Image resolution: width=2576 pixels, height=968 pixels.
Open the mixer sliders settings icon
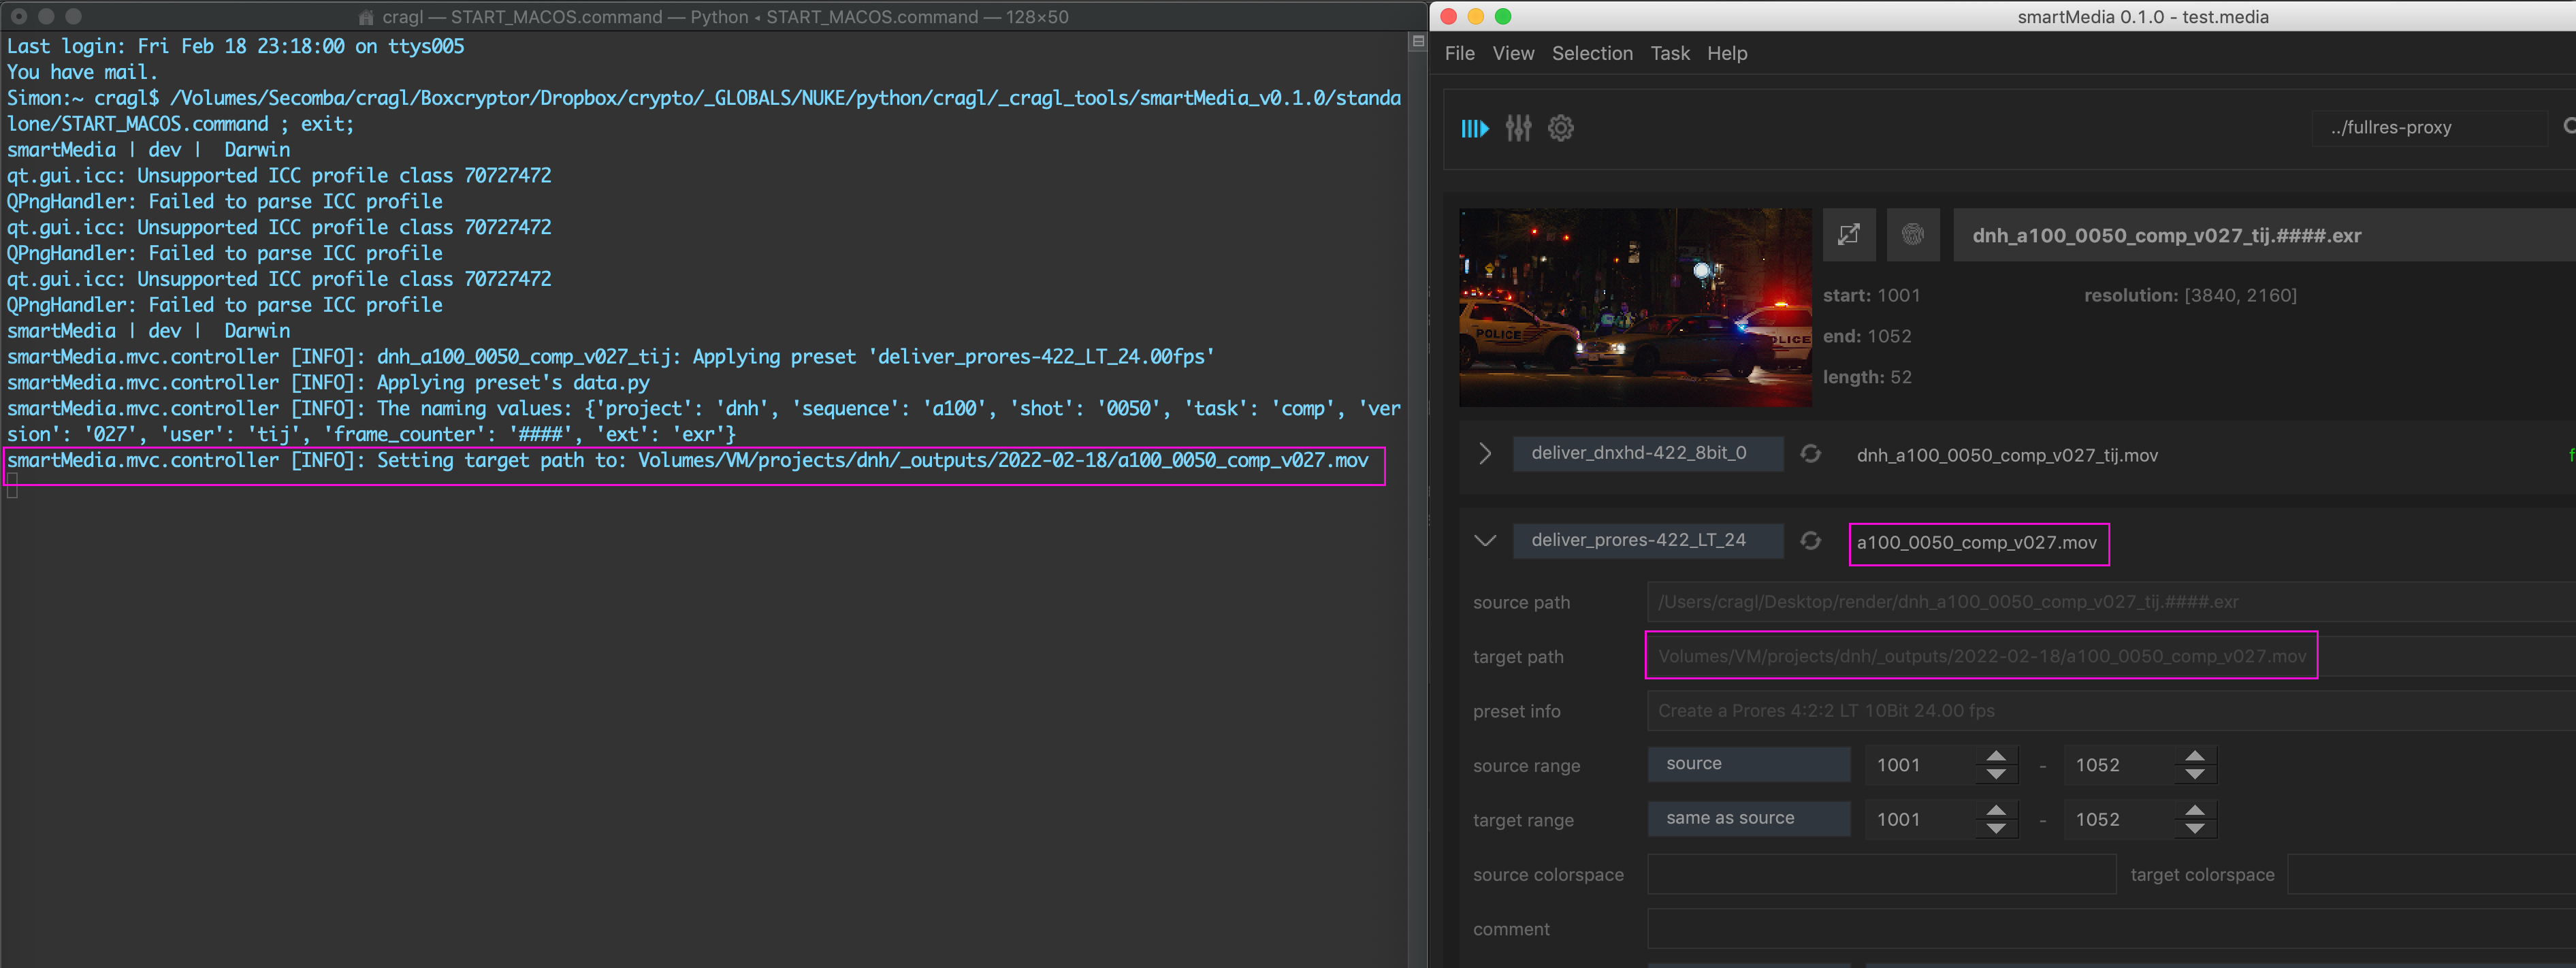coord(1517,128)
